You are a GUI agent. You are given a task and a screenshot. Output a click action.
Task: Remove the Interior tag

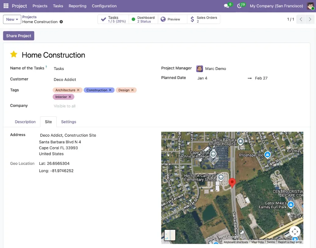[70, 97]
